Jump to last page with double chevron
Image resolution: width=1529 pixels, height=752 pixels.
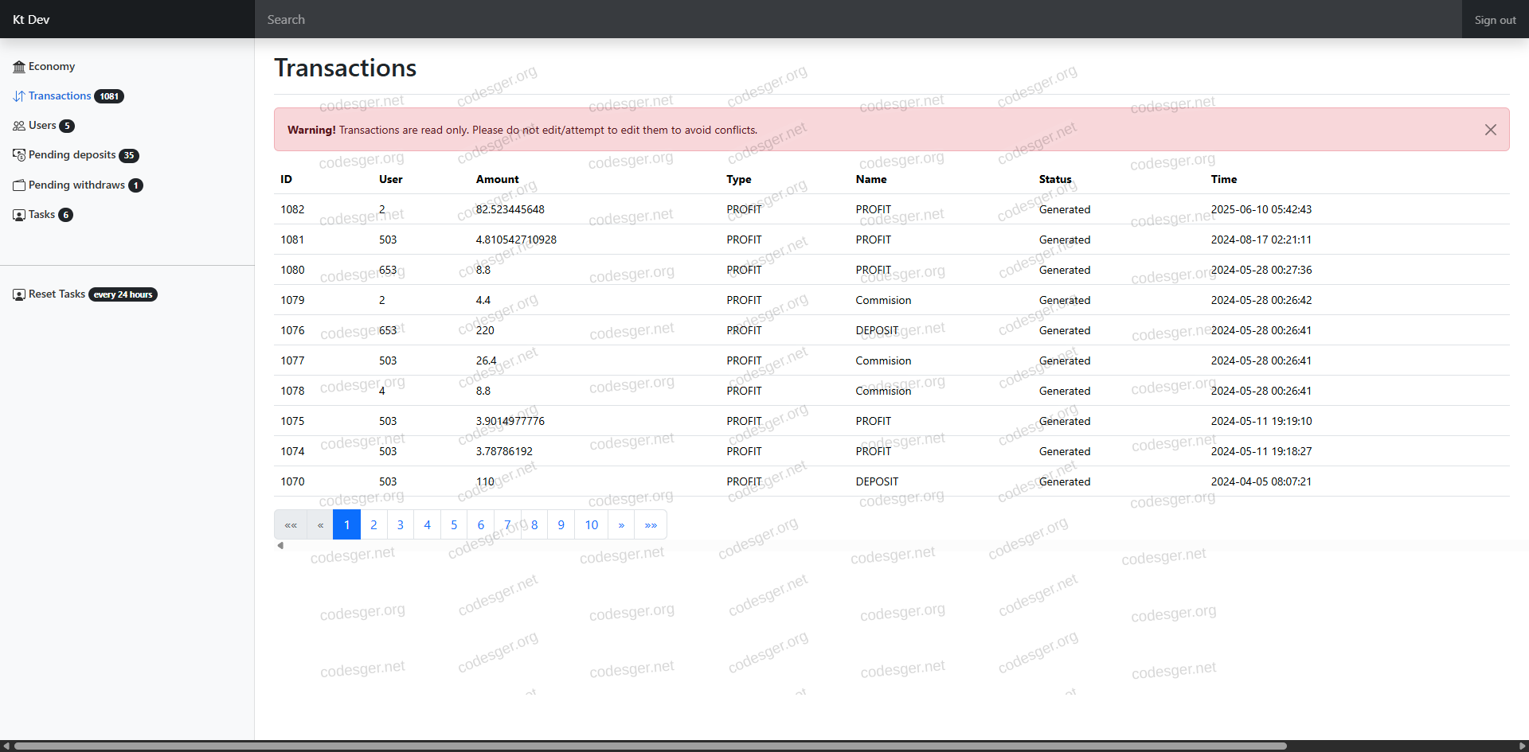[x=651, y=525]
